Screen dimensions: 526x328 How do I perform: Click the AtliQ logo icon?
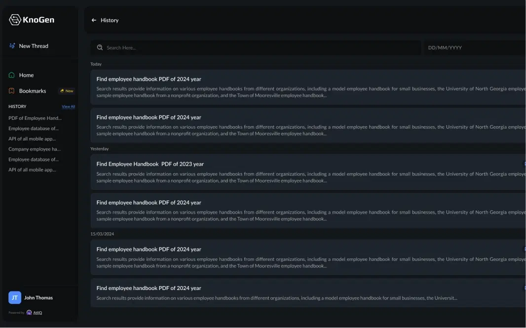point(29,313)
